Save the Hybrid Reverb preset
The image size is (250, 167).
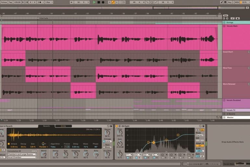[x=111, y=126]
